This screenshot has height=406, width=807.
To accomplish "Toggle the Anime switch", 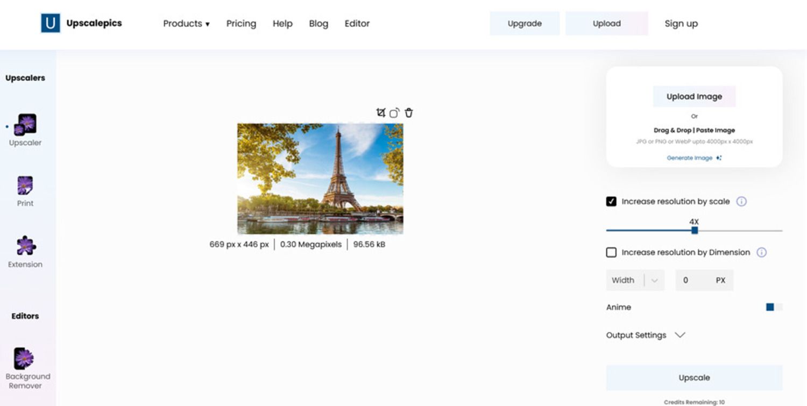I will click(774, 307).
